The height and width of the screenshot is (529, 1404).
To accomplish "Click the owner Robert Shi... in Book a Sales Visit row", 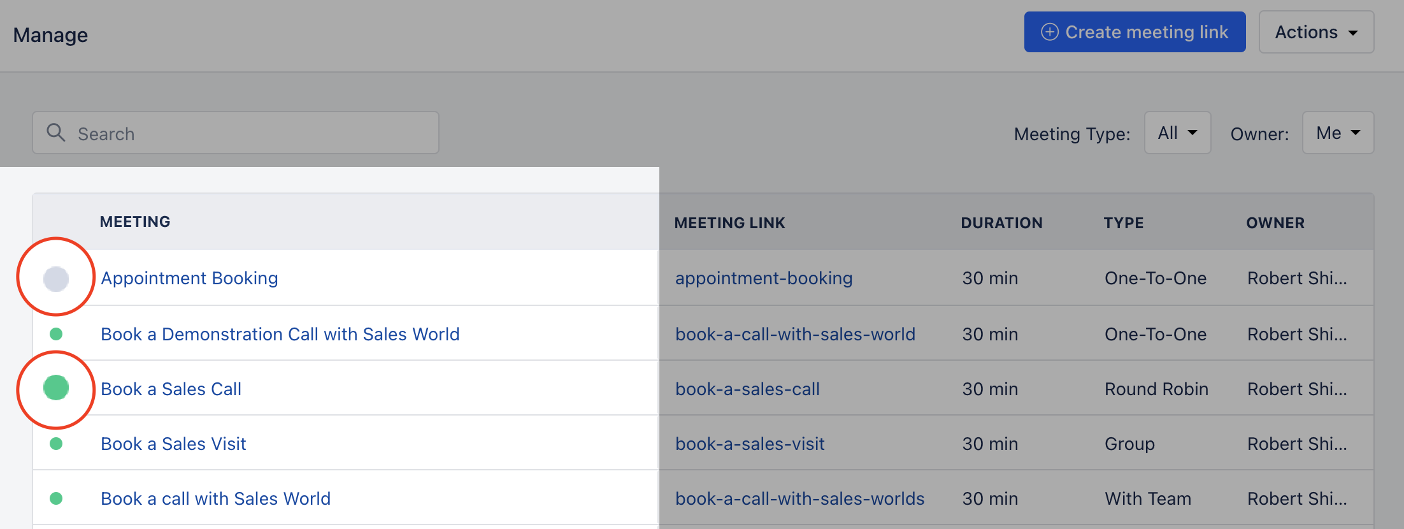I will point(1297,444).
